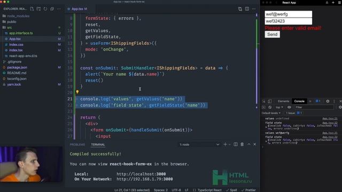Click the DevTools issues badge in tab bar
Viewport: 342px width, 192px height.
click(318, 101)
